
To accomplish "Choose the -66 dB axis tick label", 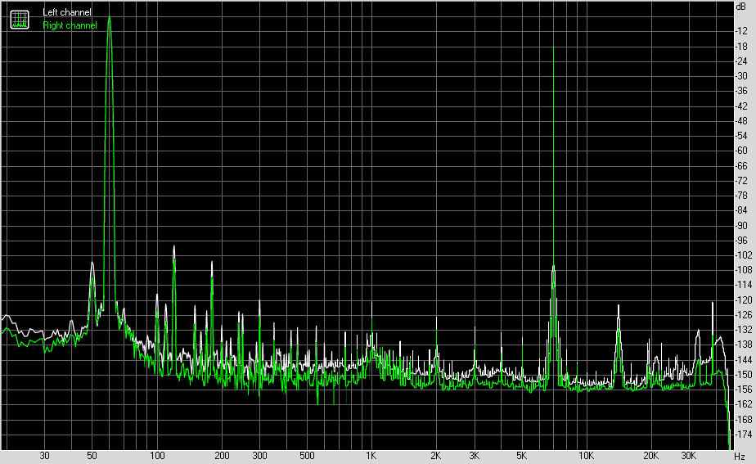I will [741, 166].
